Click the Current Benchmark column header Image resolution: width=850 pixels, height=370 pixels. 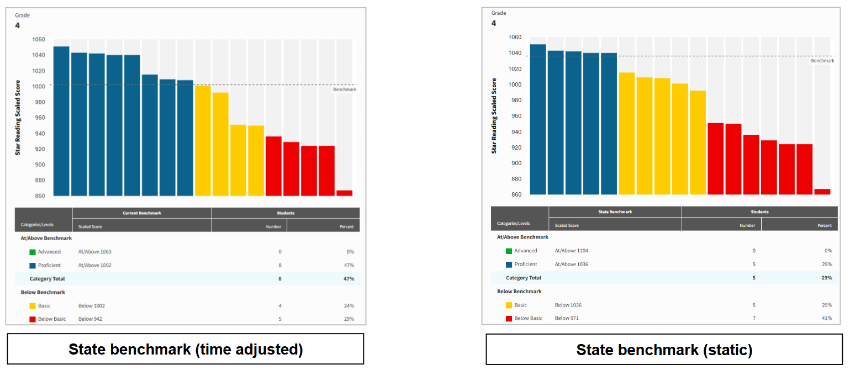pyautogui.click(x=142, y=213)
